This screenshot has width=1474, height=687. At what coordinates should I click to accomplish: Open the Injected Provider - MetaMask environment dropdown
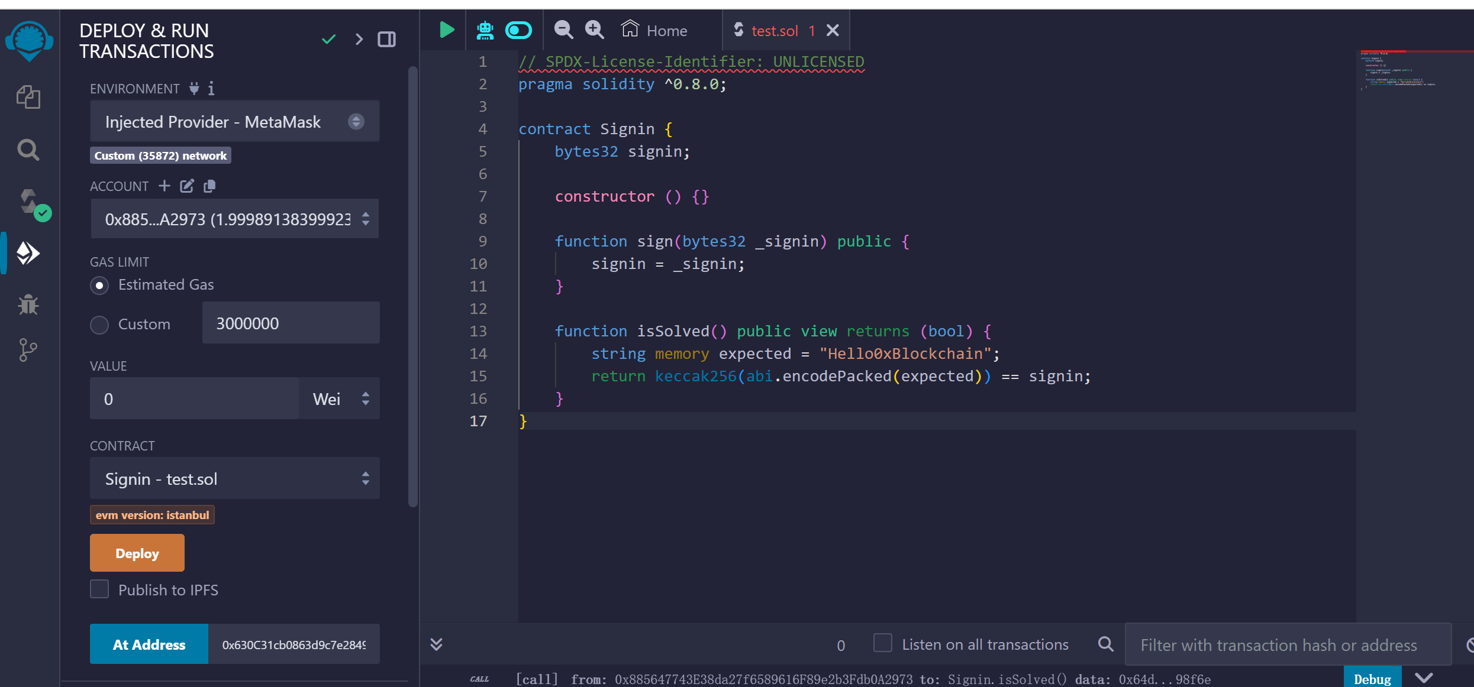point(235,122)
